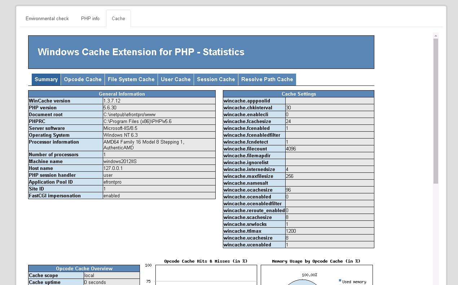Click the Document root path C:\inetpub\efrontpro\www
The image size is (458, 285).
point(129,114)
